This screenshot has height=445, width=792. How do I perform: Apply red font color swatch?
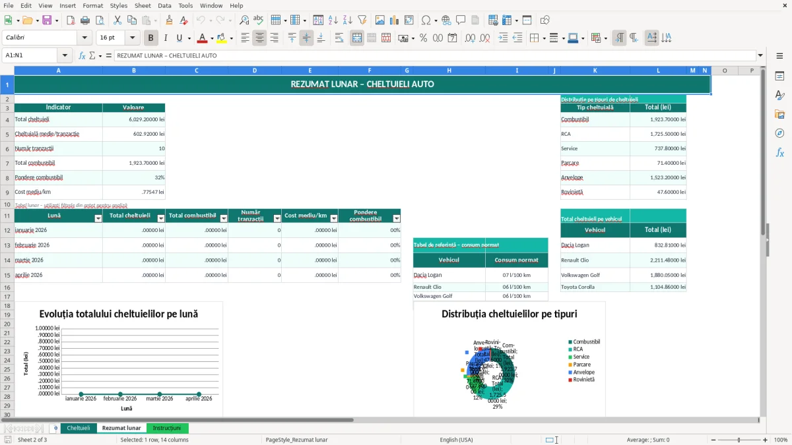point(202,38)
